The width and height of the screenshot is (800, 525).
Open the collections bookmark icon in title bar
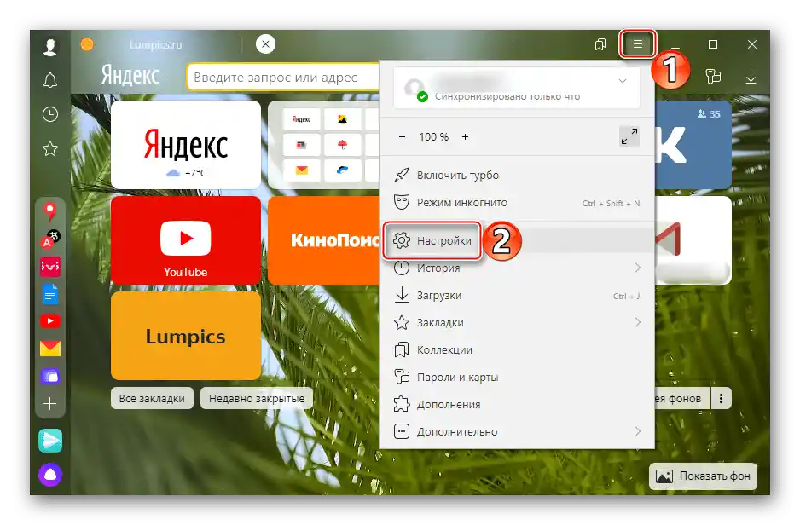click(600, 44)
